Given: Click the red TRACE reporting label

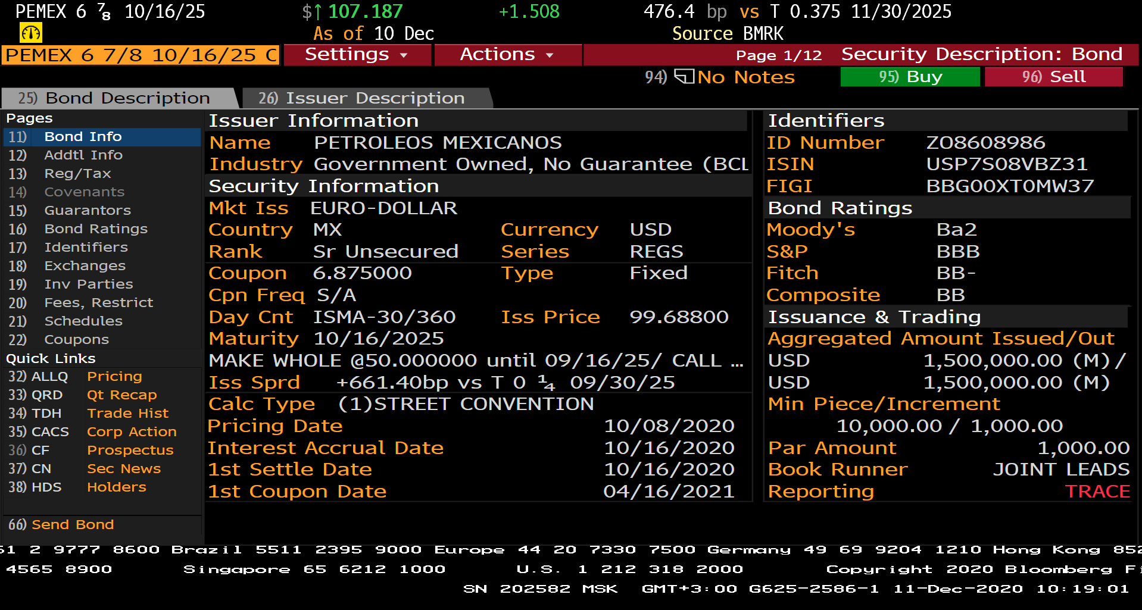Looking at the screenshot, I should click(x=1097, y=492).
